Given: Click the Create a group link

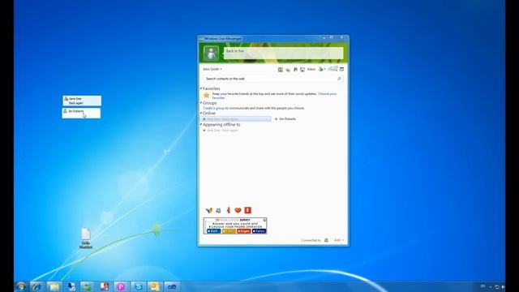Looking at the screenshot, I should click(x=213, y=108).
